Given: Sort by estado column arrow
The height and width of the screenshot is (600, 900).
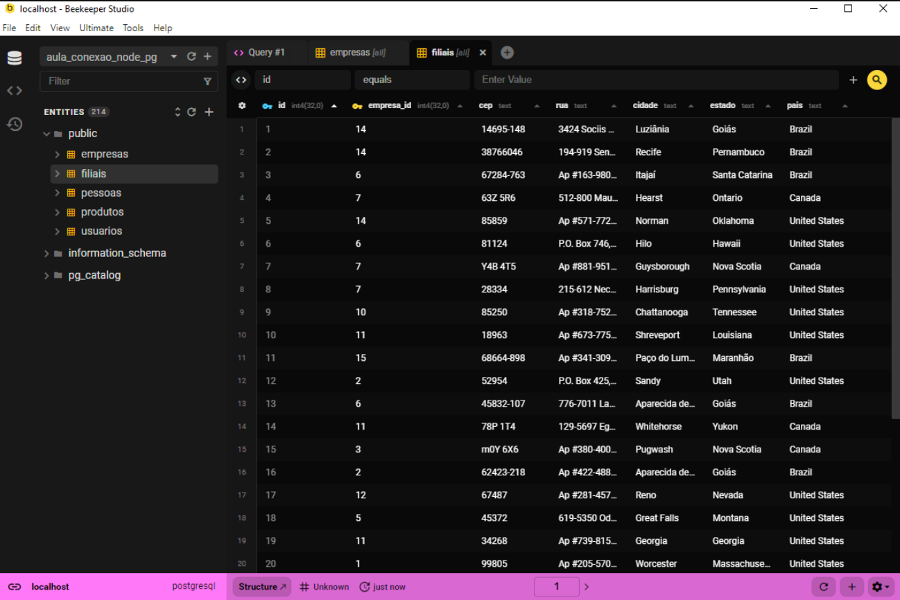Looking at the screenshot, I should [x=768, y=106].
